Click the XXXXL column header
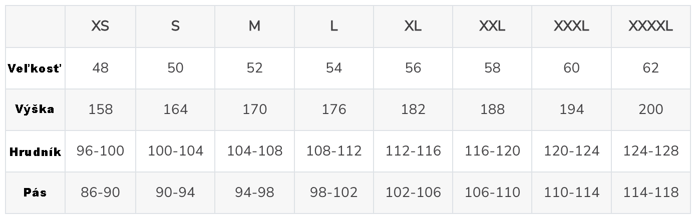The width and height of the screenshot is (697, 217). coord(651,26)
